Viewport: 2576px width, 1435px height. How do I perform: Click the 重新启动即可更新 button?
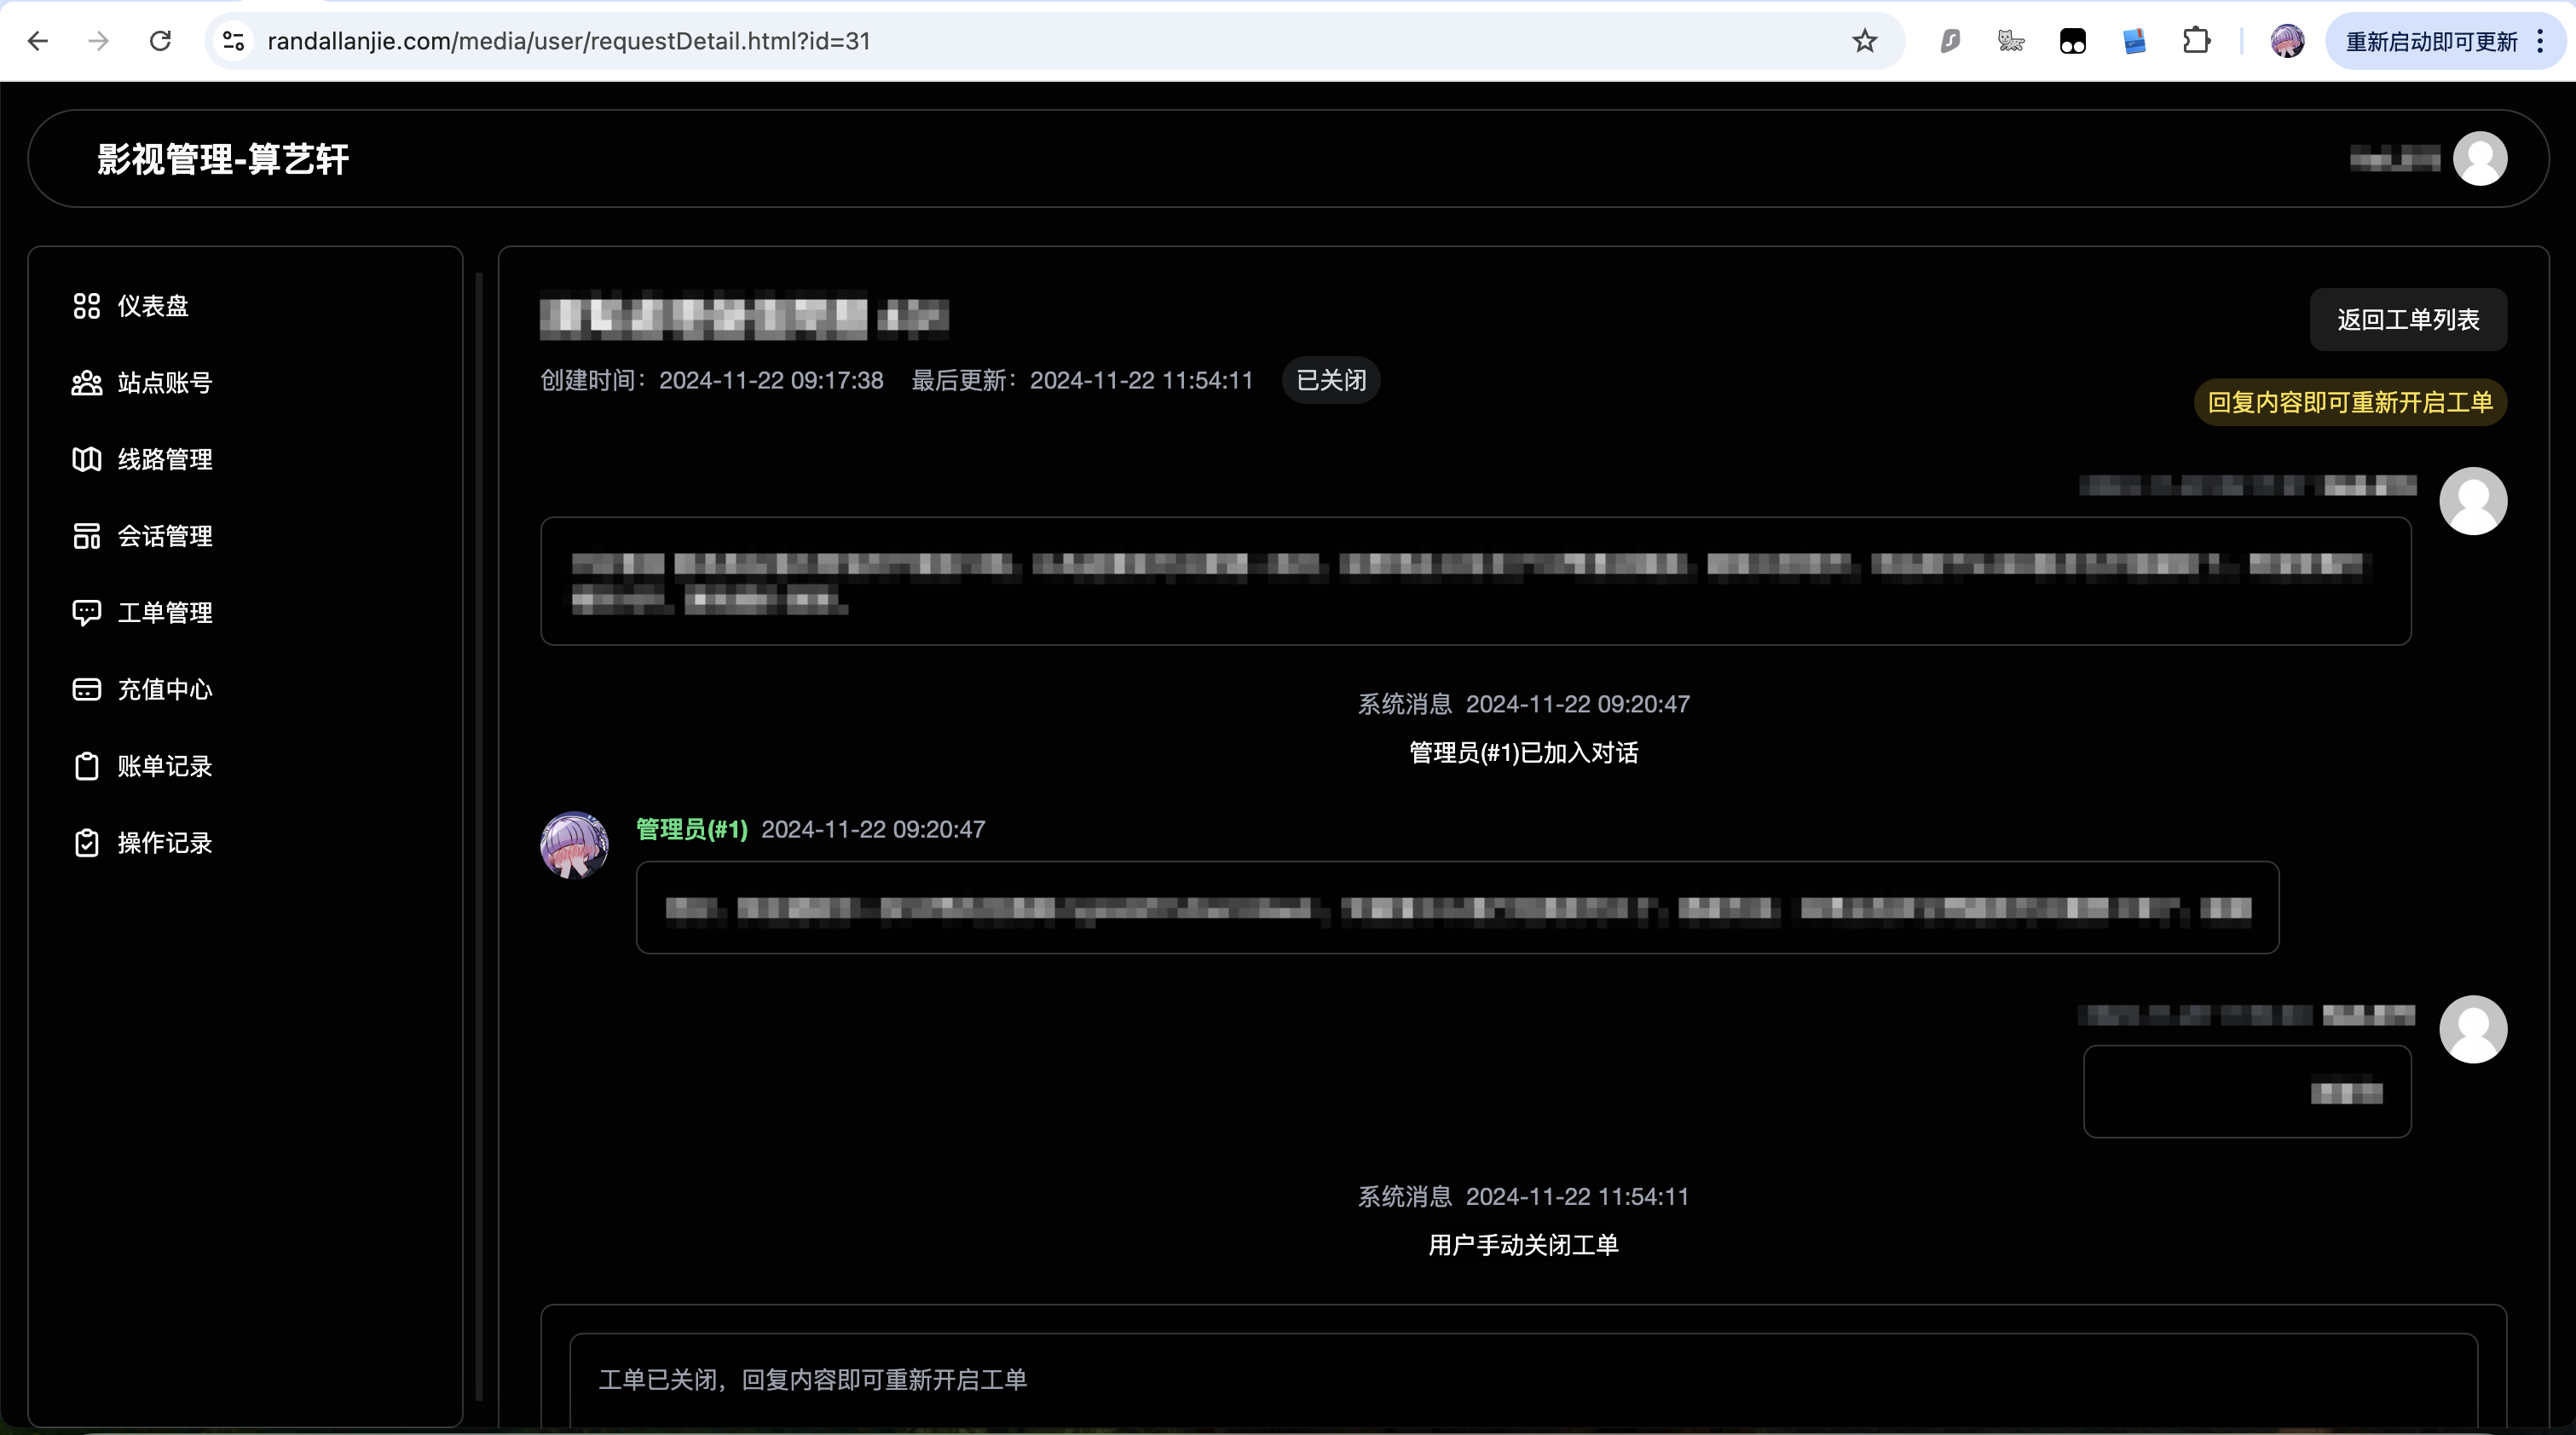2430,41
